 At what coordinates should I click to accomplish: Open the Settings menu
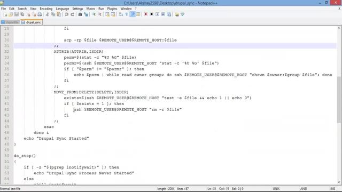pyautogui.click(x=77, y=9)
